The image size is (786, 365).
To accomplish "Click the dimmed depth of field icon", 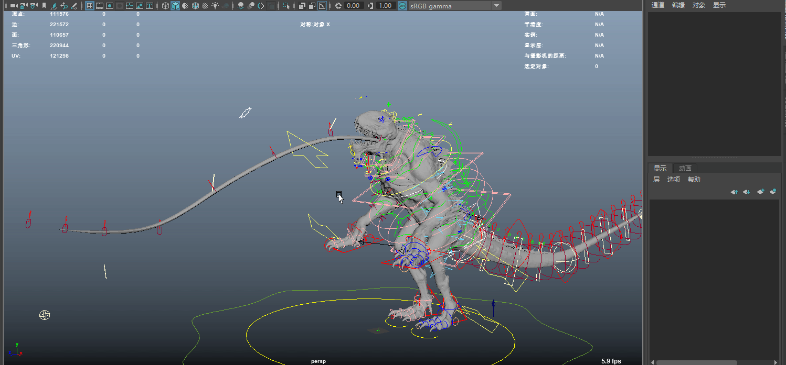I will [x=271, y=6].
